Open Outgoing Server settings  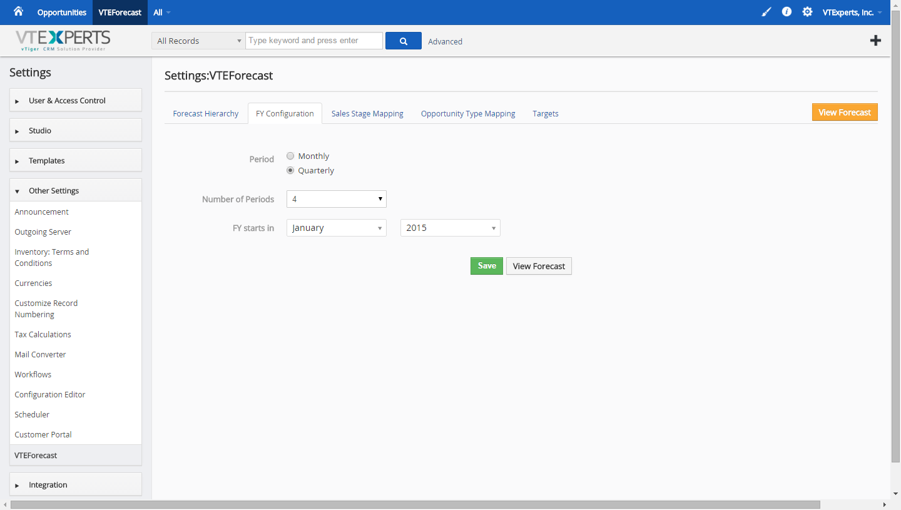(x=43, y=232)
